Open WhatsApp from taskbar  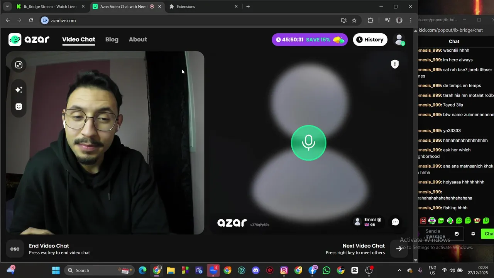(326, 270)
